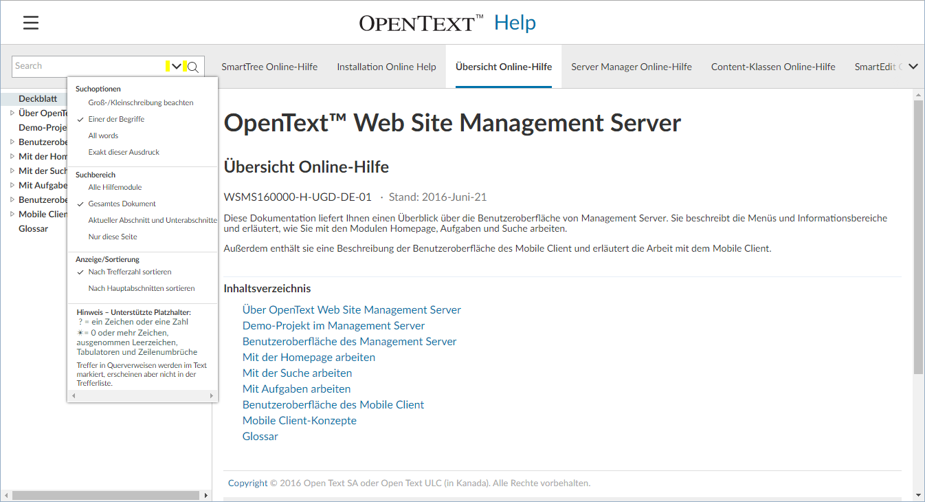Image resolution: width=925 pixels, height=502 pixels.
Task: Set search scope to Gesamtes Dokument
Action: [122, 204]
